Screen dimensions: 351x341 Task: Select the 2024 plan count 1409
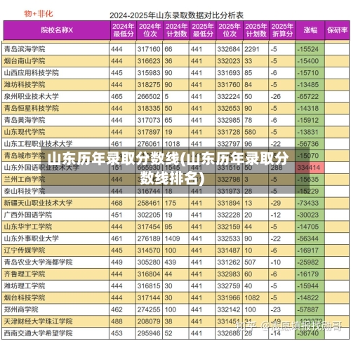tap(172, 239)
